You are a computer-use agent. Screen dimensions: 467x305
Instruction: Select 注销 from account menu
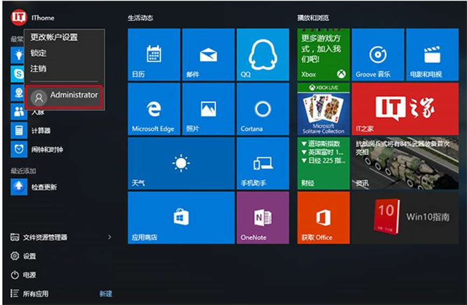pos(38,69)
